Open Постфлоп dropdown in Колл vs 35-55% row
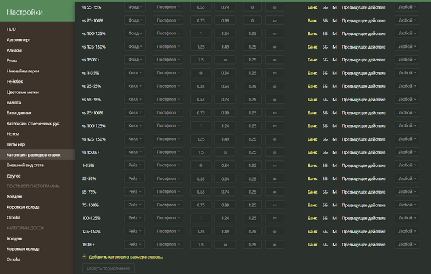 coord(168,86)
